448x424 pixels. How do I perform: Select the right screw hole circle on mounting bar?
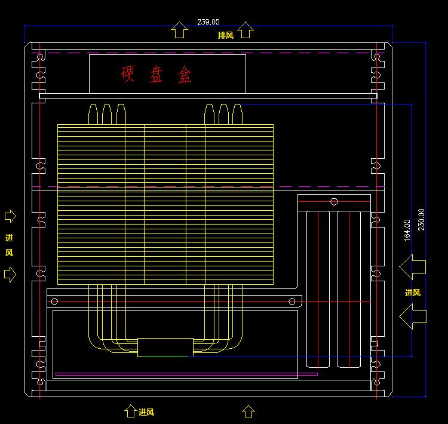click(x=292, y=302)
